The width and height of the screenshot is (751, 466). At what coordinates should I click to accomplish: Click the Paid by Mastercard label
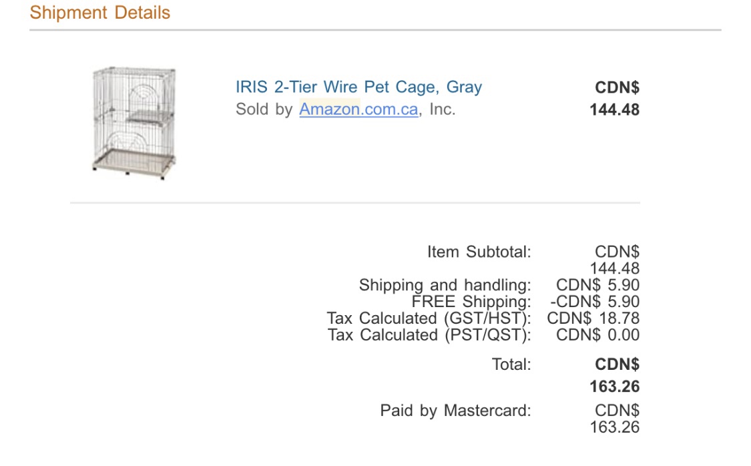[455, 411]
